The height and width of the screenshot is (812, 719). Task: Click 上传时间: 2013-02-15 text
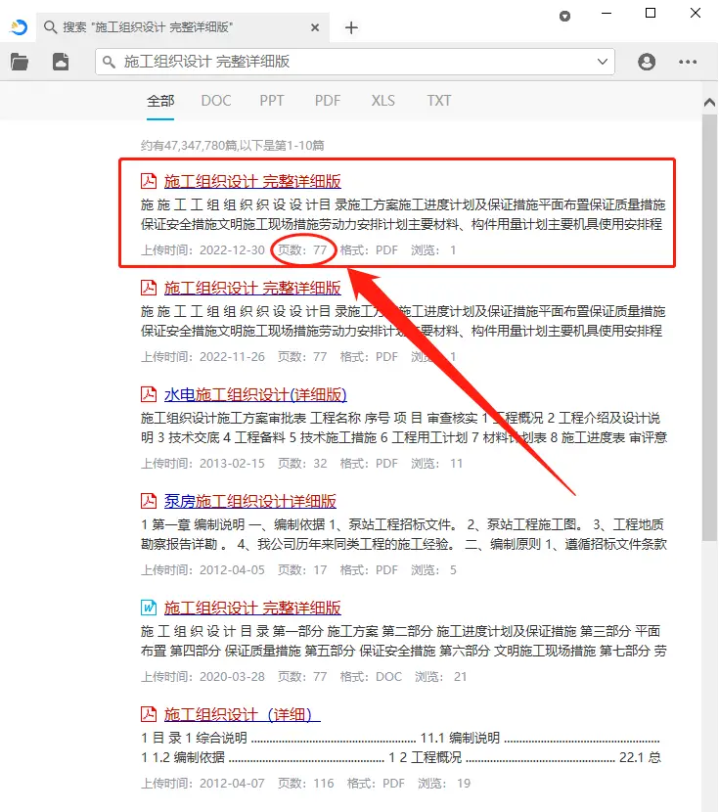tap(202, 464)
